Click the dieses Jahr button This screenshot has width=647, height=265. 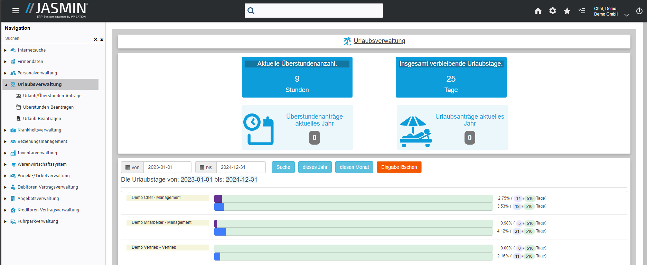pos(315,167)
